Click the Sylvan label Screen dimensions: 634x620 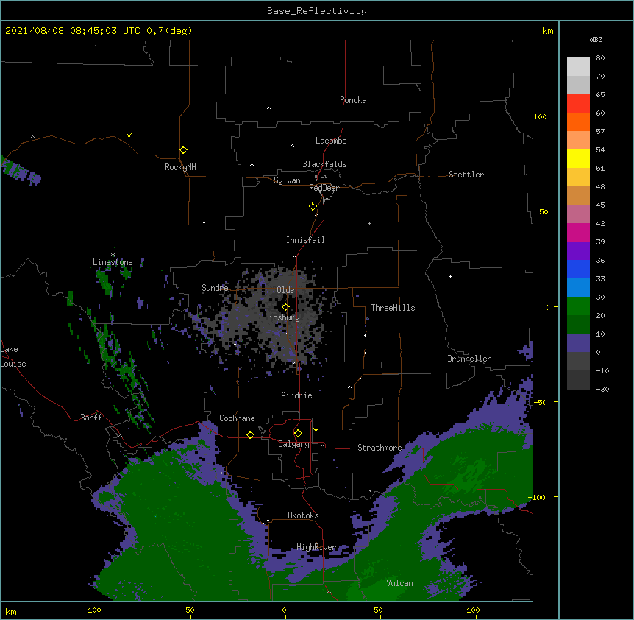[287, 180]
